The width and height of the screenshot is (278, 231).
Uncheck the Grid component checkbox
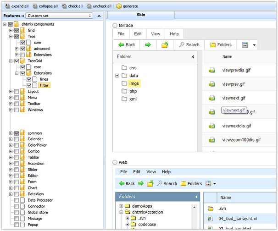(x=17, y=30)
